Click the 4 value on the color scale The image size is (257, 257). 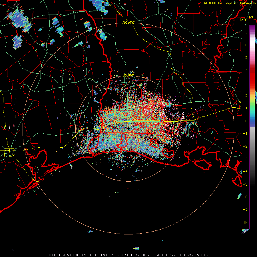[246, 70]
